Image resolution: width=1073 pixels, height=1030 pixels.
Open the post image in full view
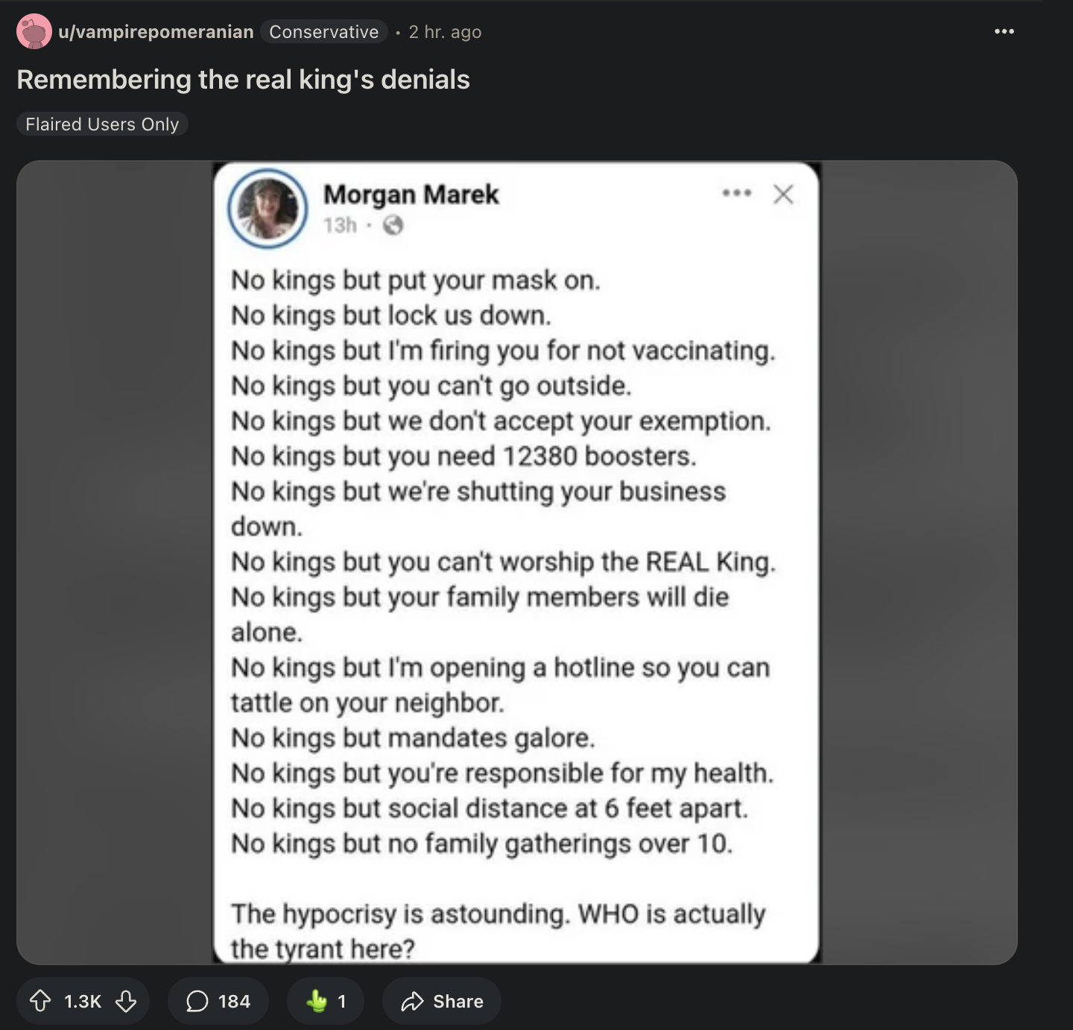[x=517, y=563]
